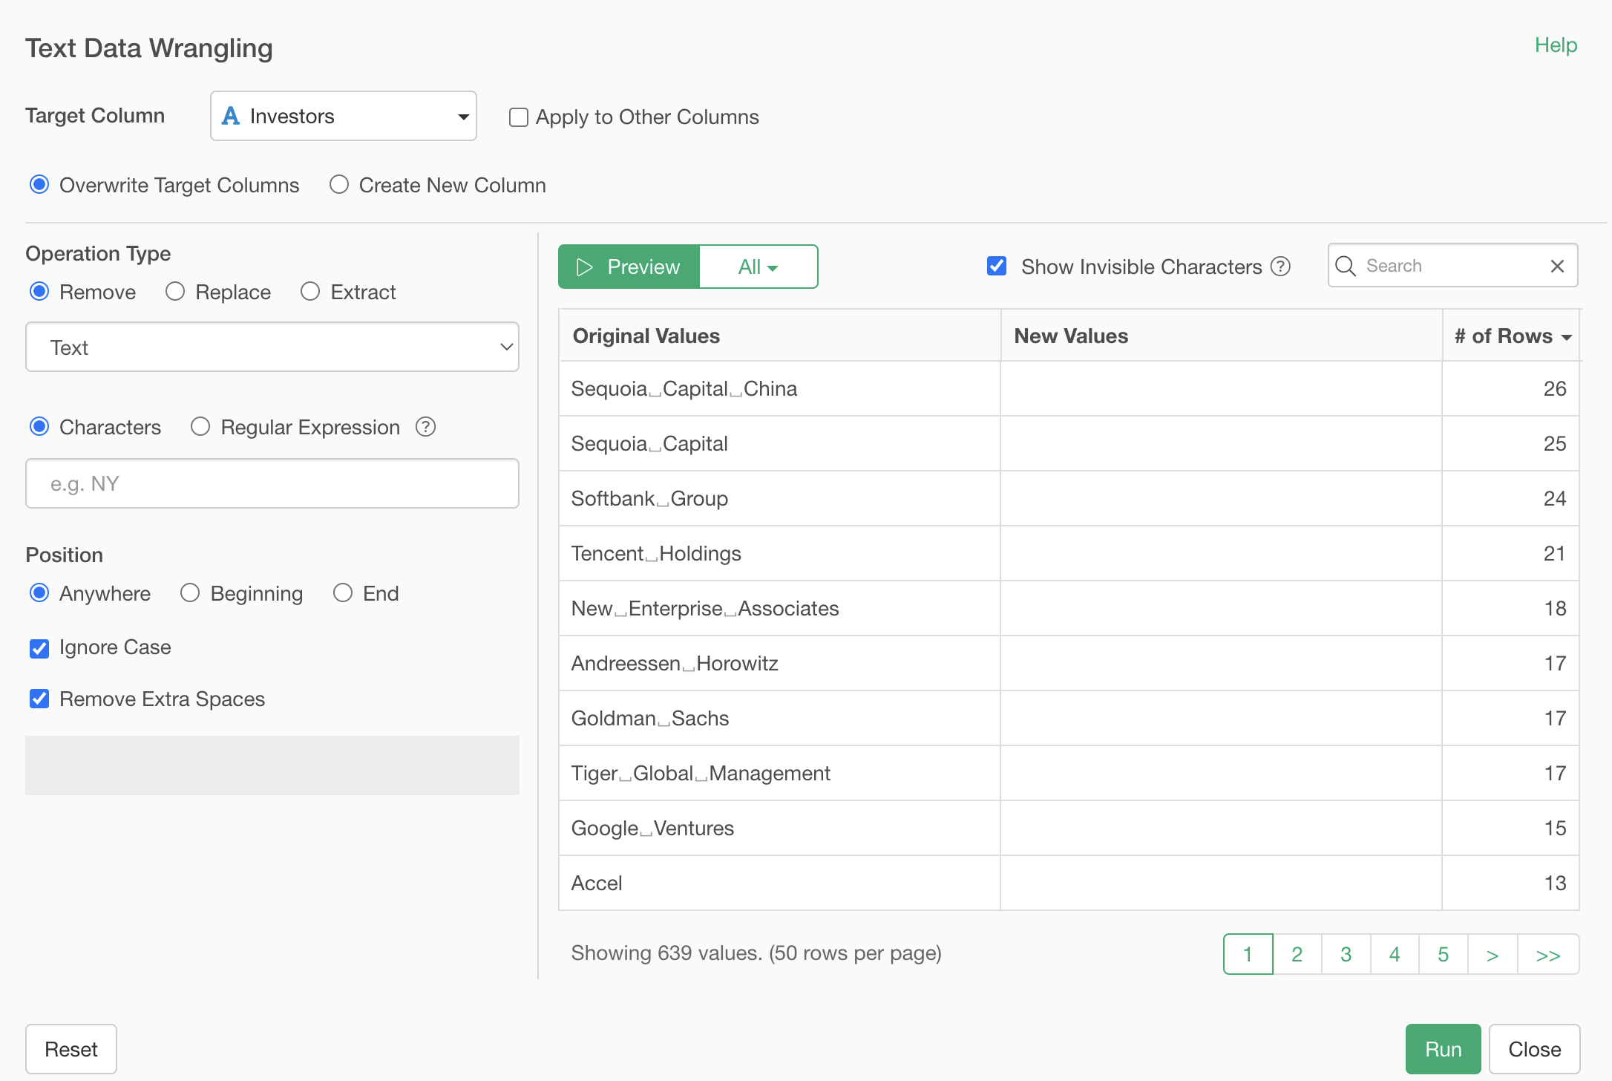The width and height of the screenshot is (1612, 1081).
Task: Toggle Ignore Case checkbox
Action: [x=39, y=648]
